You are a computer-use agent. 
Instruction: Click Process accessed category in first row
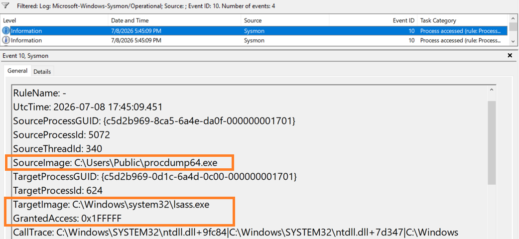pos(461,31)
